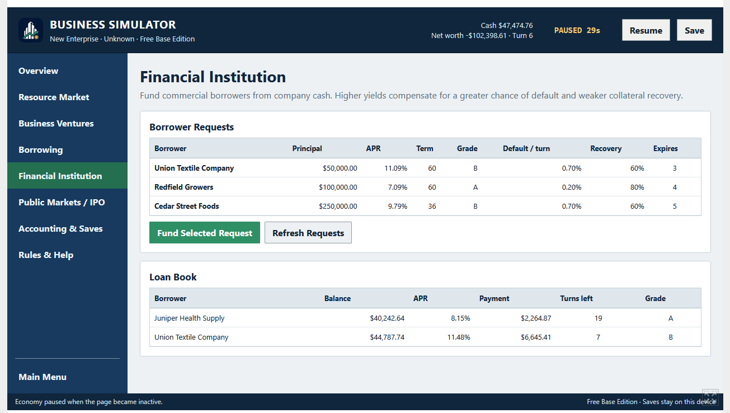The height and width of the screenshot is (413, 730).
Task: Refresh the borrower requests list
Action: pyautogui.click(x=308, y=233)
